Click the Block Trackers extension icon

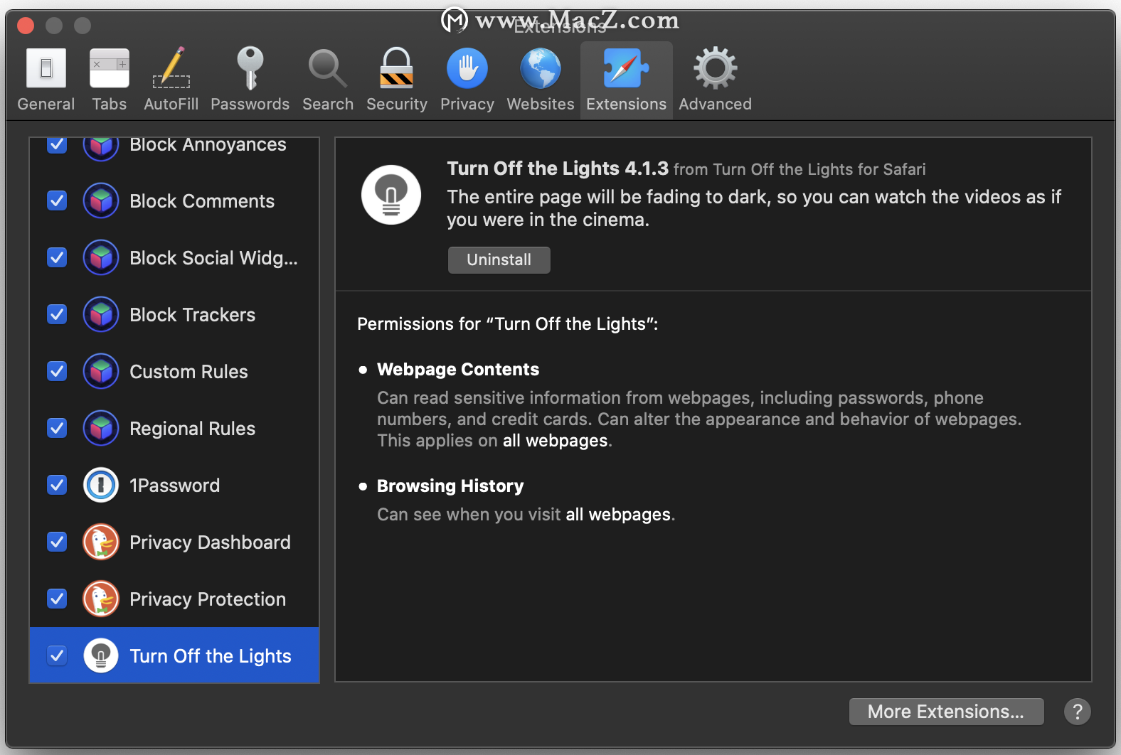101,315
